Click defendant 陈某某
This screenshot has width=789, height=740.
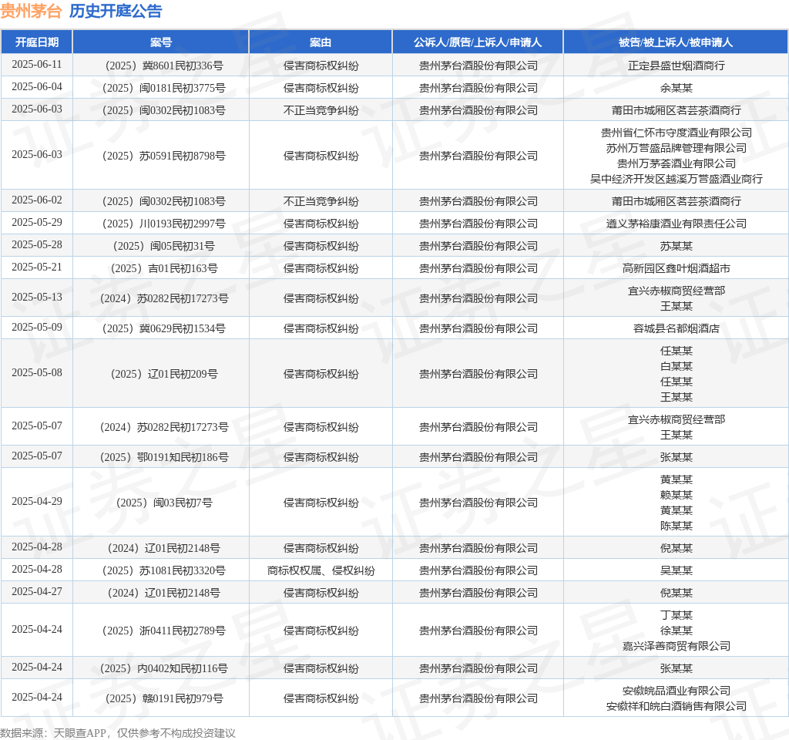pyautogui.click(x=677, y=526)
